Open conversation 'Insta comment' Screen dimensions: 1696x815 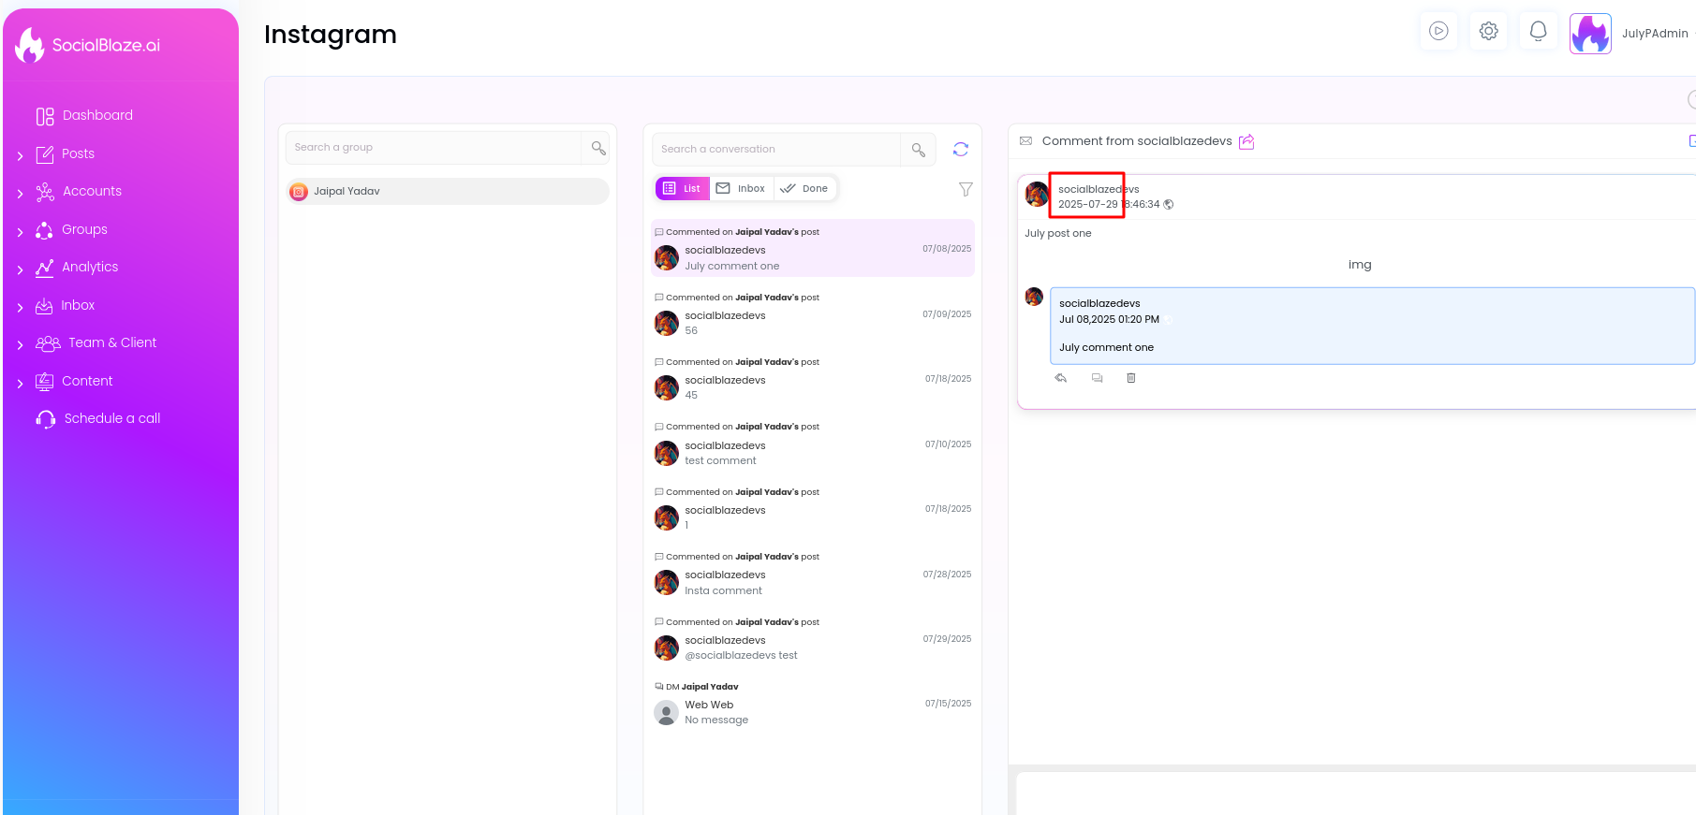[813, 575]
